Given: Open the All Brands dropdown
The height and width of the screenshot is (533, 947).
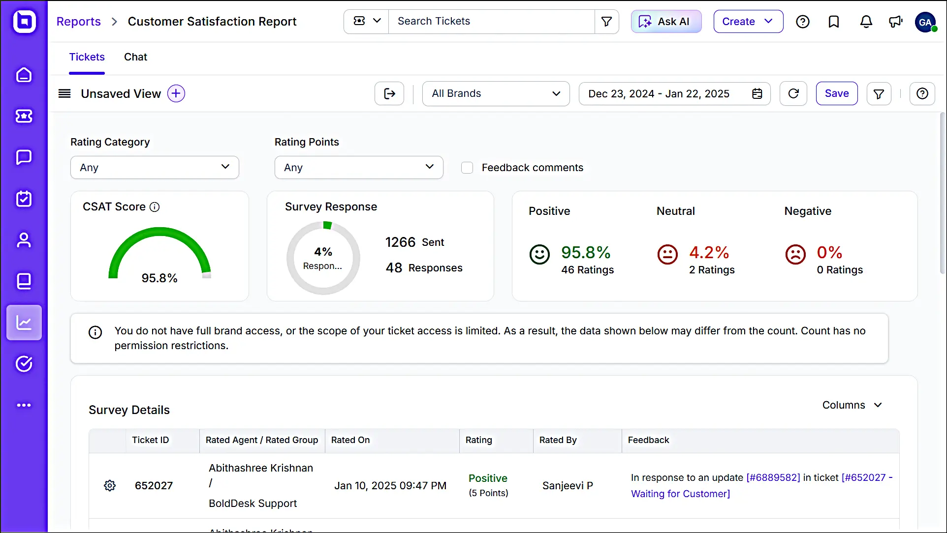Looking at the screenshot, I should 495,93.
